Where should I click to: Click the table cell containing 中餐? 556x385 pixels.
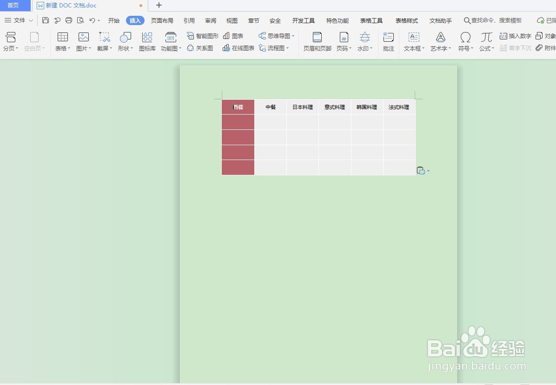[x=271, y=107]
